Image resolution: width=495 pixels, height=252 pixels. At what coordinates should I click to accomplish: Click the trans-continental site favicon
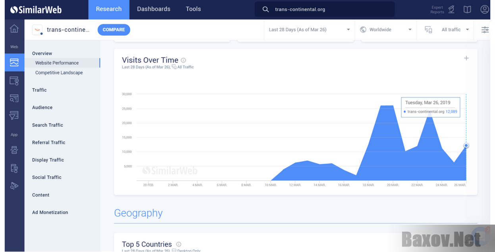click(x=38, y=30)
